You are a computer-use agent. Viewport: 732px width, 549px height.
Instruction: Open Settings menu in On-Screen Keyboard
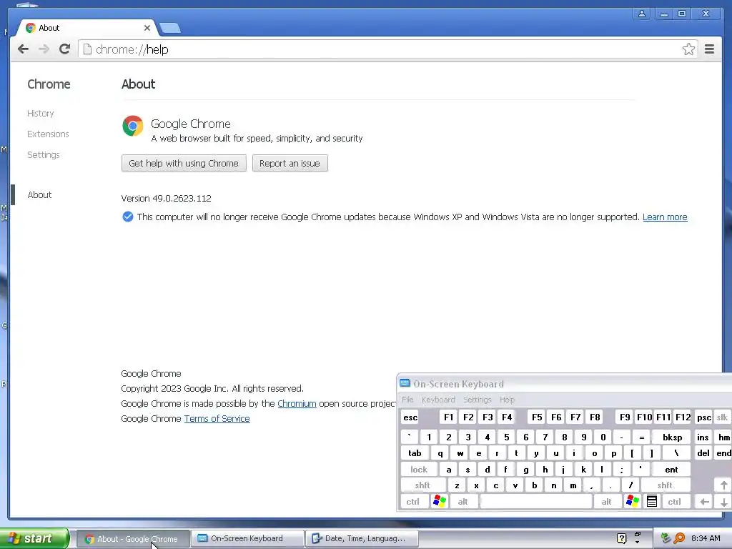477,400
